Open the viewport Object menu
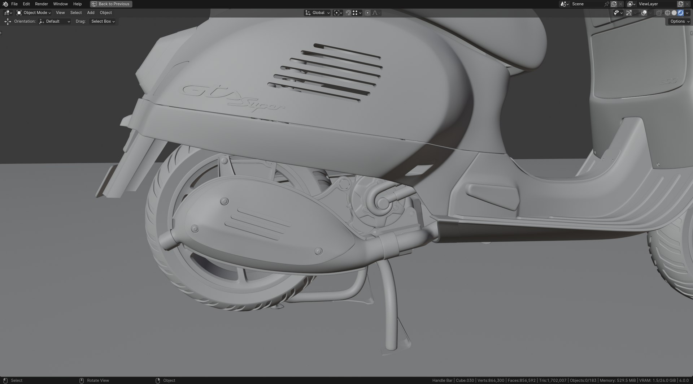Viewport: 693px width, 384px height. point(106,13)
